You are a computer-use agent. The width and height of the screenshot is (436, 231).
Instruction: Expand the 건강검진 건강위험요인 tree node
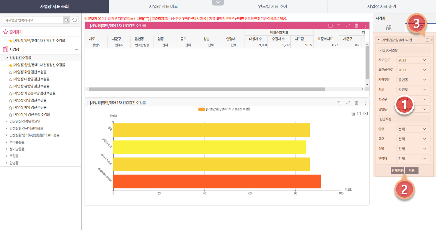(6, 121)
